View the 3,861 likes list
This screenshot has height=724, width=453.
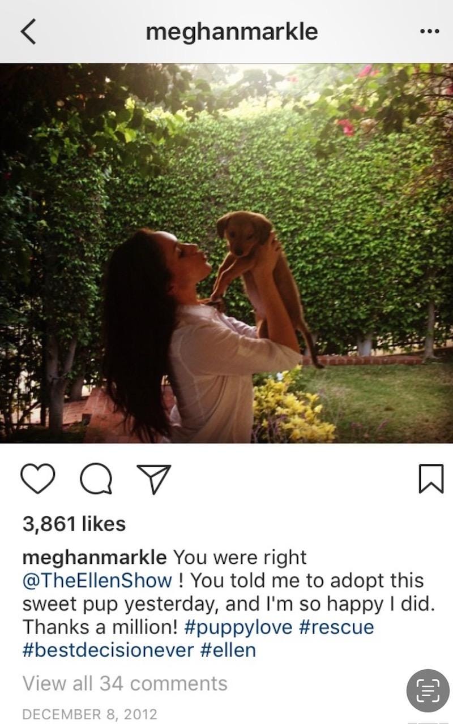74,524
